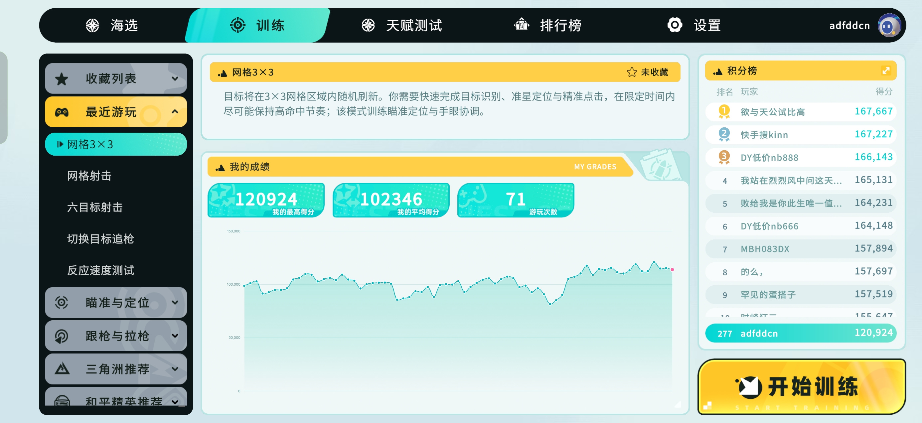922x423 pixels.
Task: Expand the 跟枪与拉枪 chevron
Action: tap(175, 336)
